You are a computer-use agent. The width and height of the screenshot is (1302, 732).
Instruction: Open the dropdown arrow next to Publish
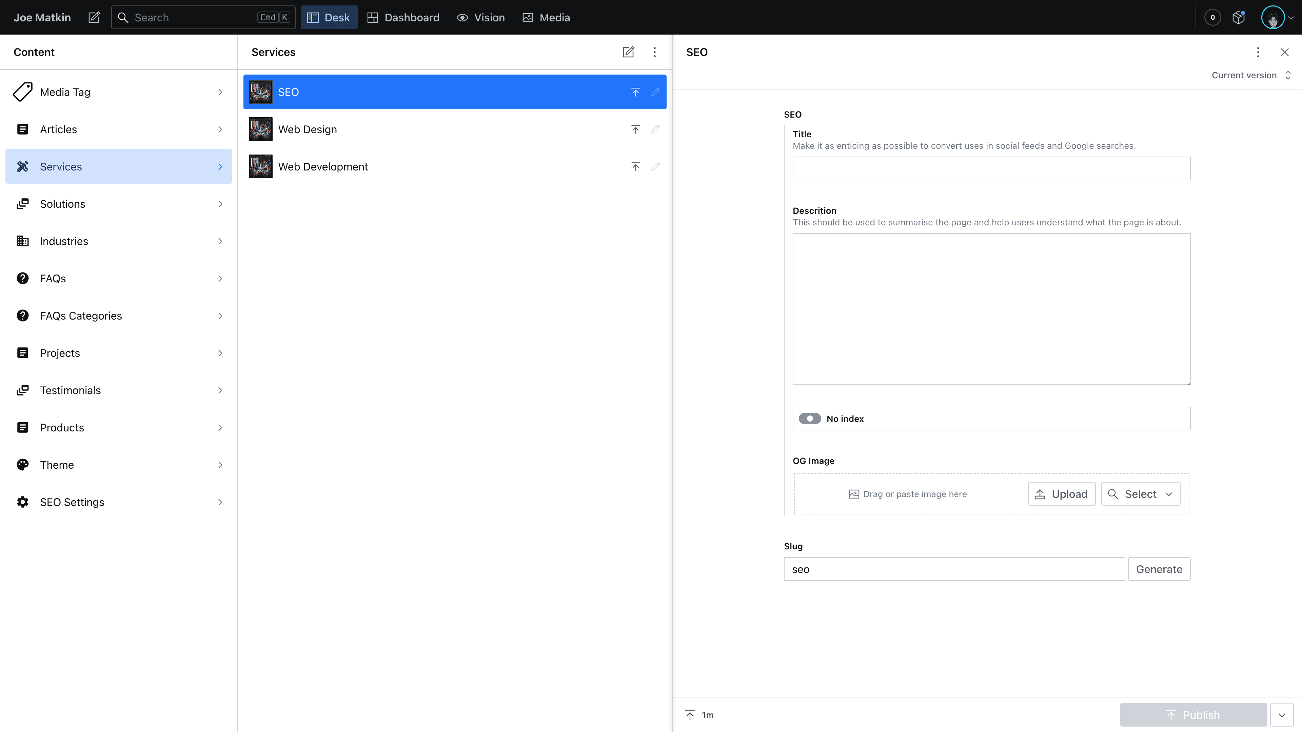pyautogui.click(x=1282, y=715)
